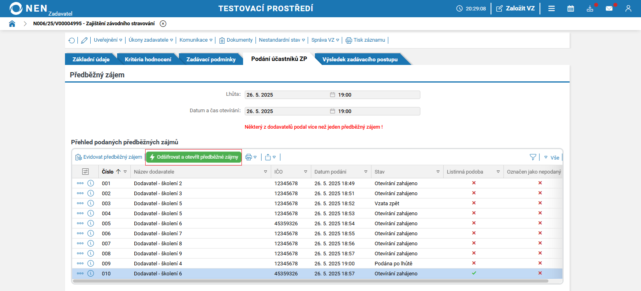Open the hamburger main menu
This screenshot has width=641, height=291.
(552, 8)
